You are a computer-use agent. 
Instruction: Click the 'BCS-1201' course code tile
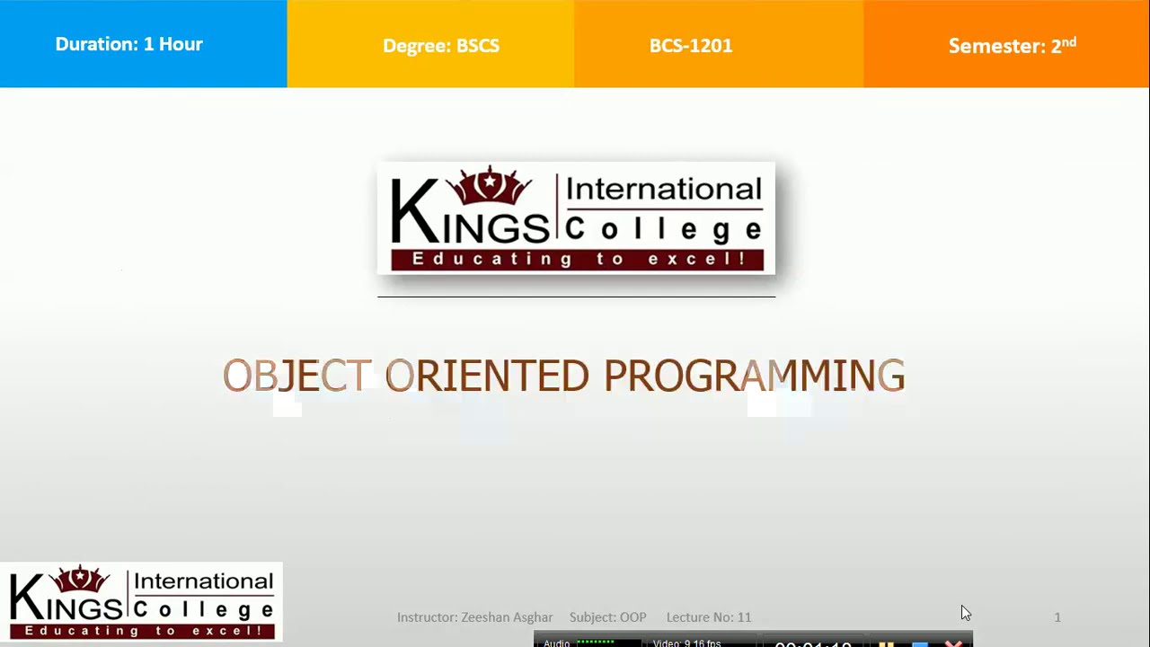click(x=719, y=44)
